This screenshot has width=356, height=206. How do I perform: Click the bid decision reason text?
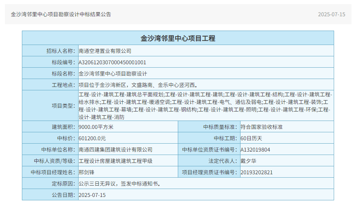tap(120, 184)
